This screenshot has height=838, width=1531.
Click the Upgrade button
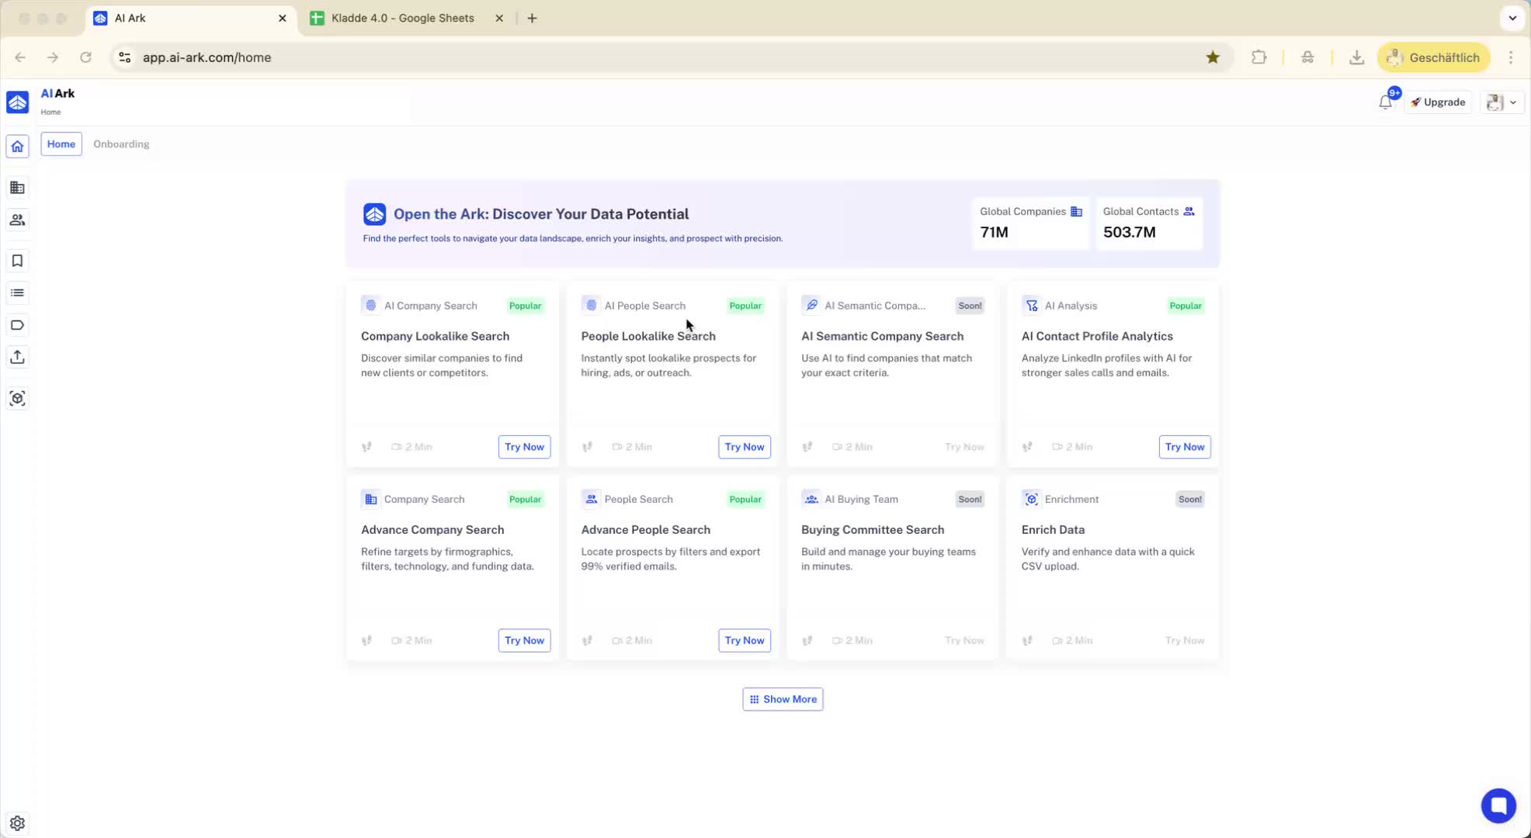click(x=1438, y=102)
